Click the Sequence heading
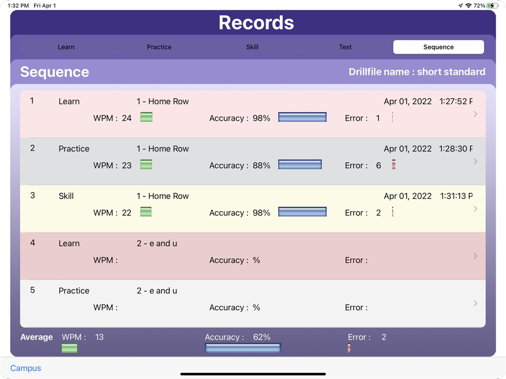Viewport: 506px width, 379px height. tap(55, 72)
